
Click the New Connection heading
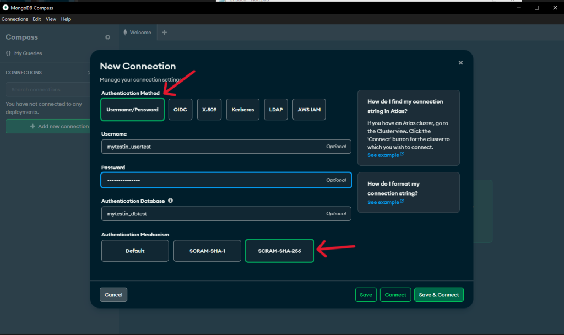[x=138, y=66]
